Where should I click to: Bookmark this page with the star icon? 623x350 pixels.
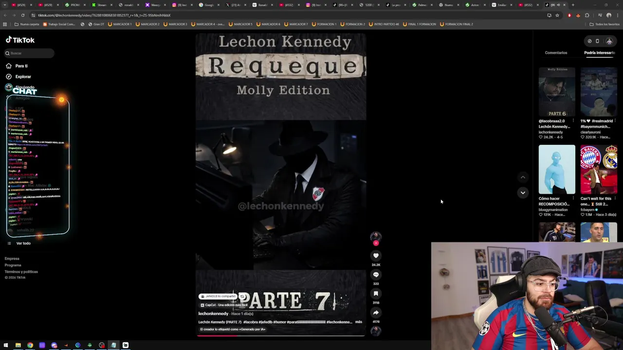pyautogui.click(x=557, y=15)
